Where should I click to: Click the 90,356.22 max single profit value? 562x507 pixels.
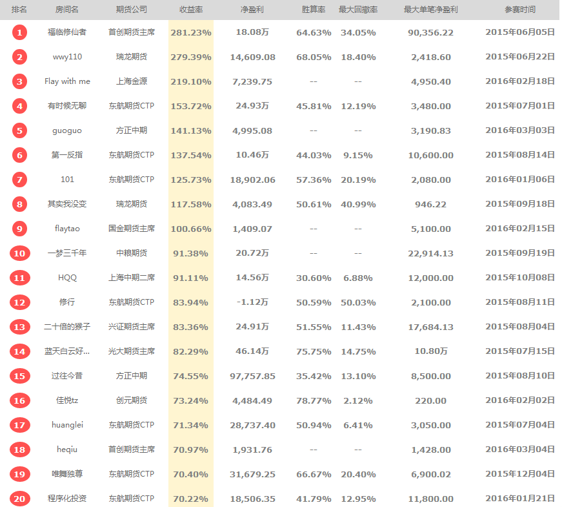431,33
